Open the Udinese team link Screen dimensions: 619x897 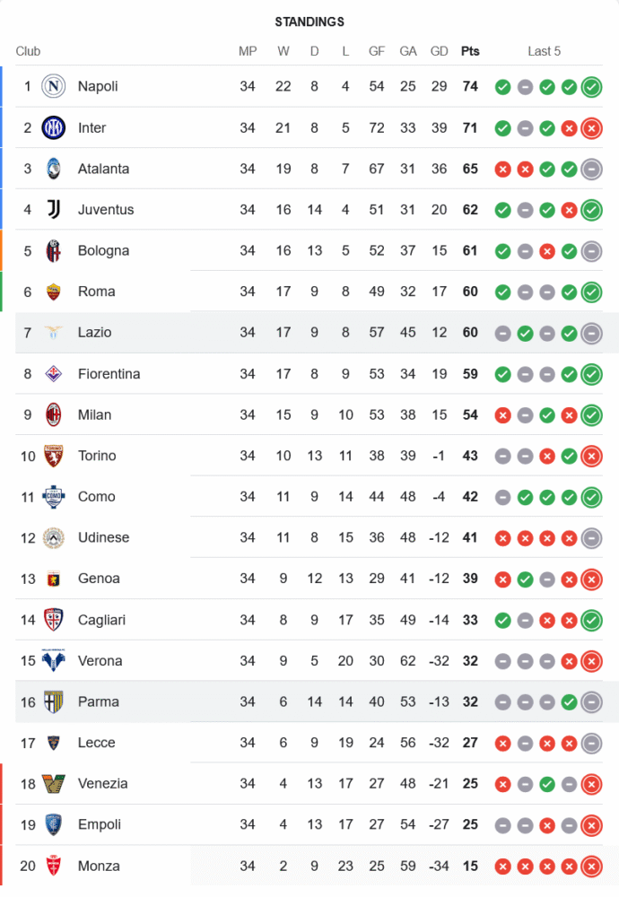pyautogui.click(x=103, y=537)
